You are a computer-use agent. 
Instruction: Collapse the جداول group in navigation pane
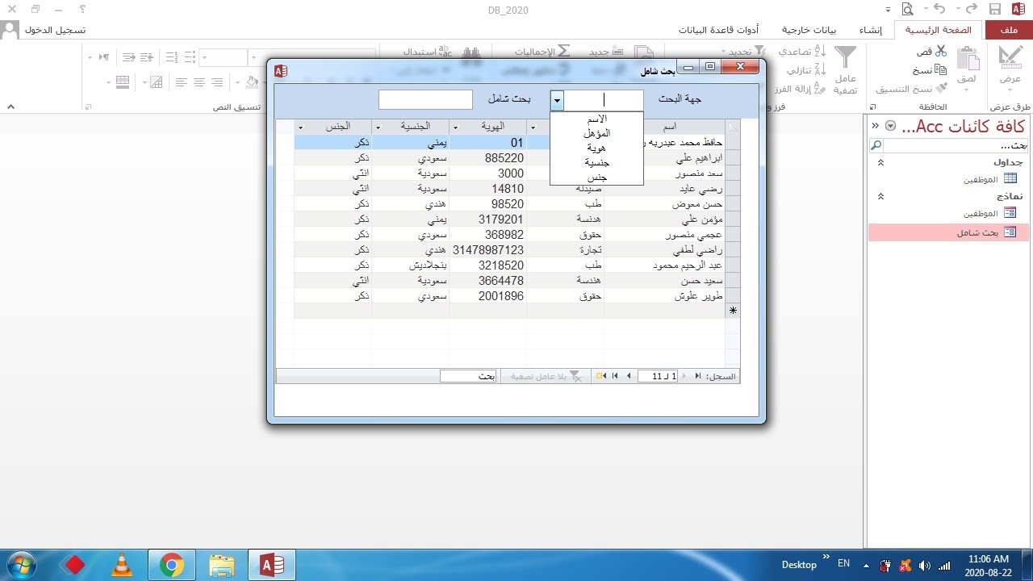881,162
